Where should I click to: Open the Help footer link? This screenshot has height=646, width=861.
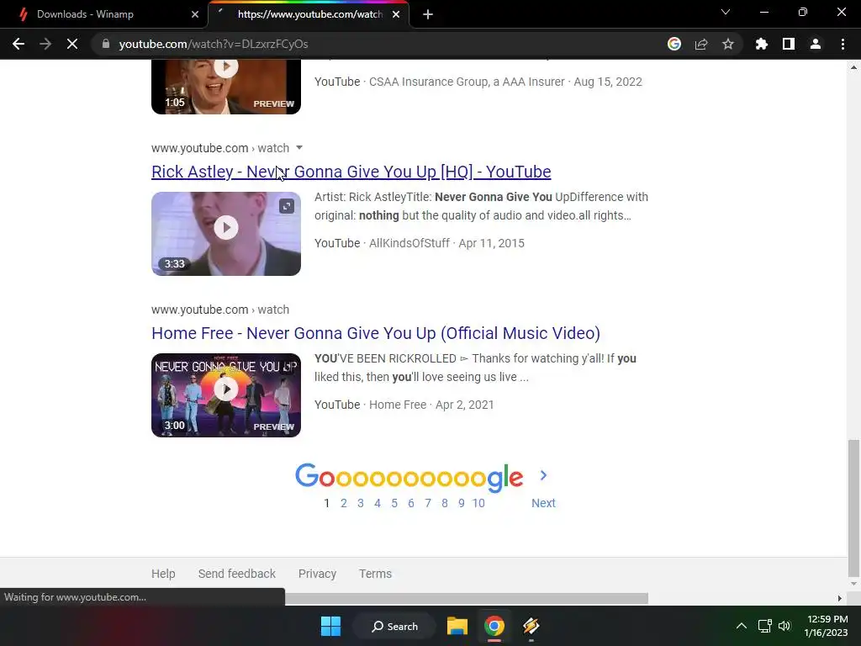[163, 574]
